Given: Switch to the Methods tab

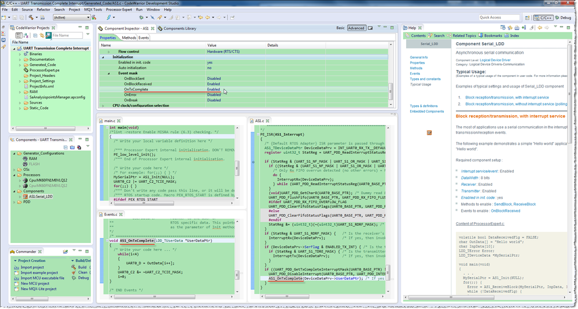Looking at the screenshot, I should 128,38.
